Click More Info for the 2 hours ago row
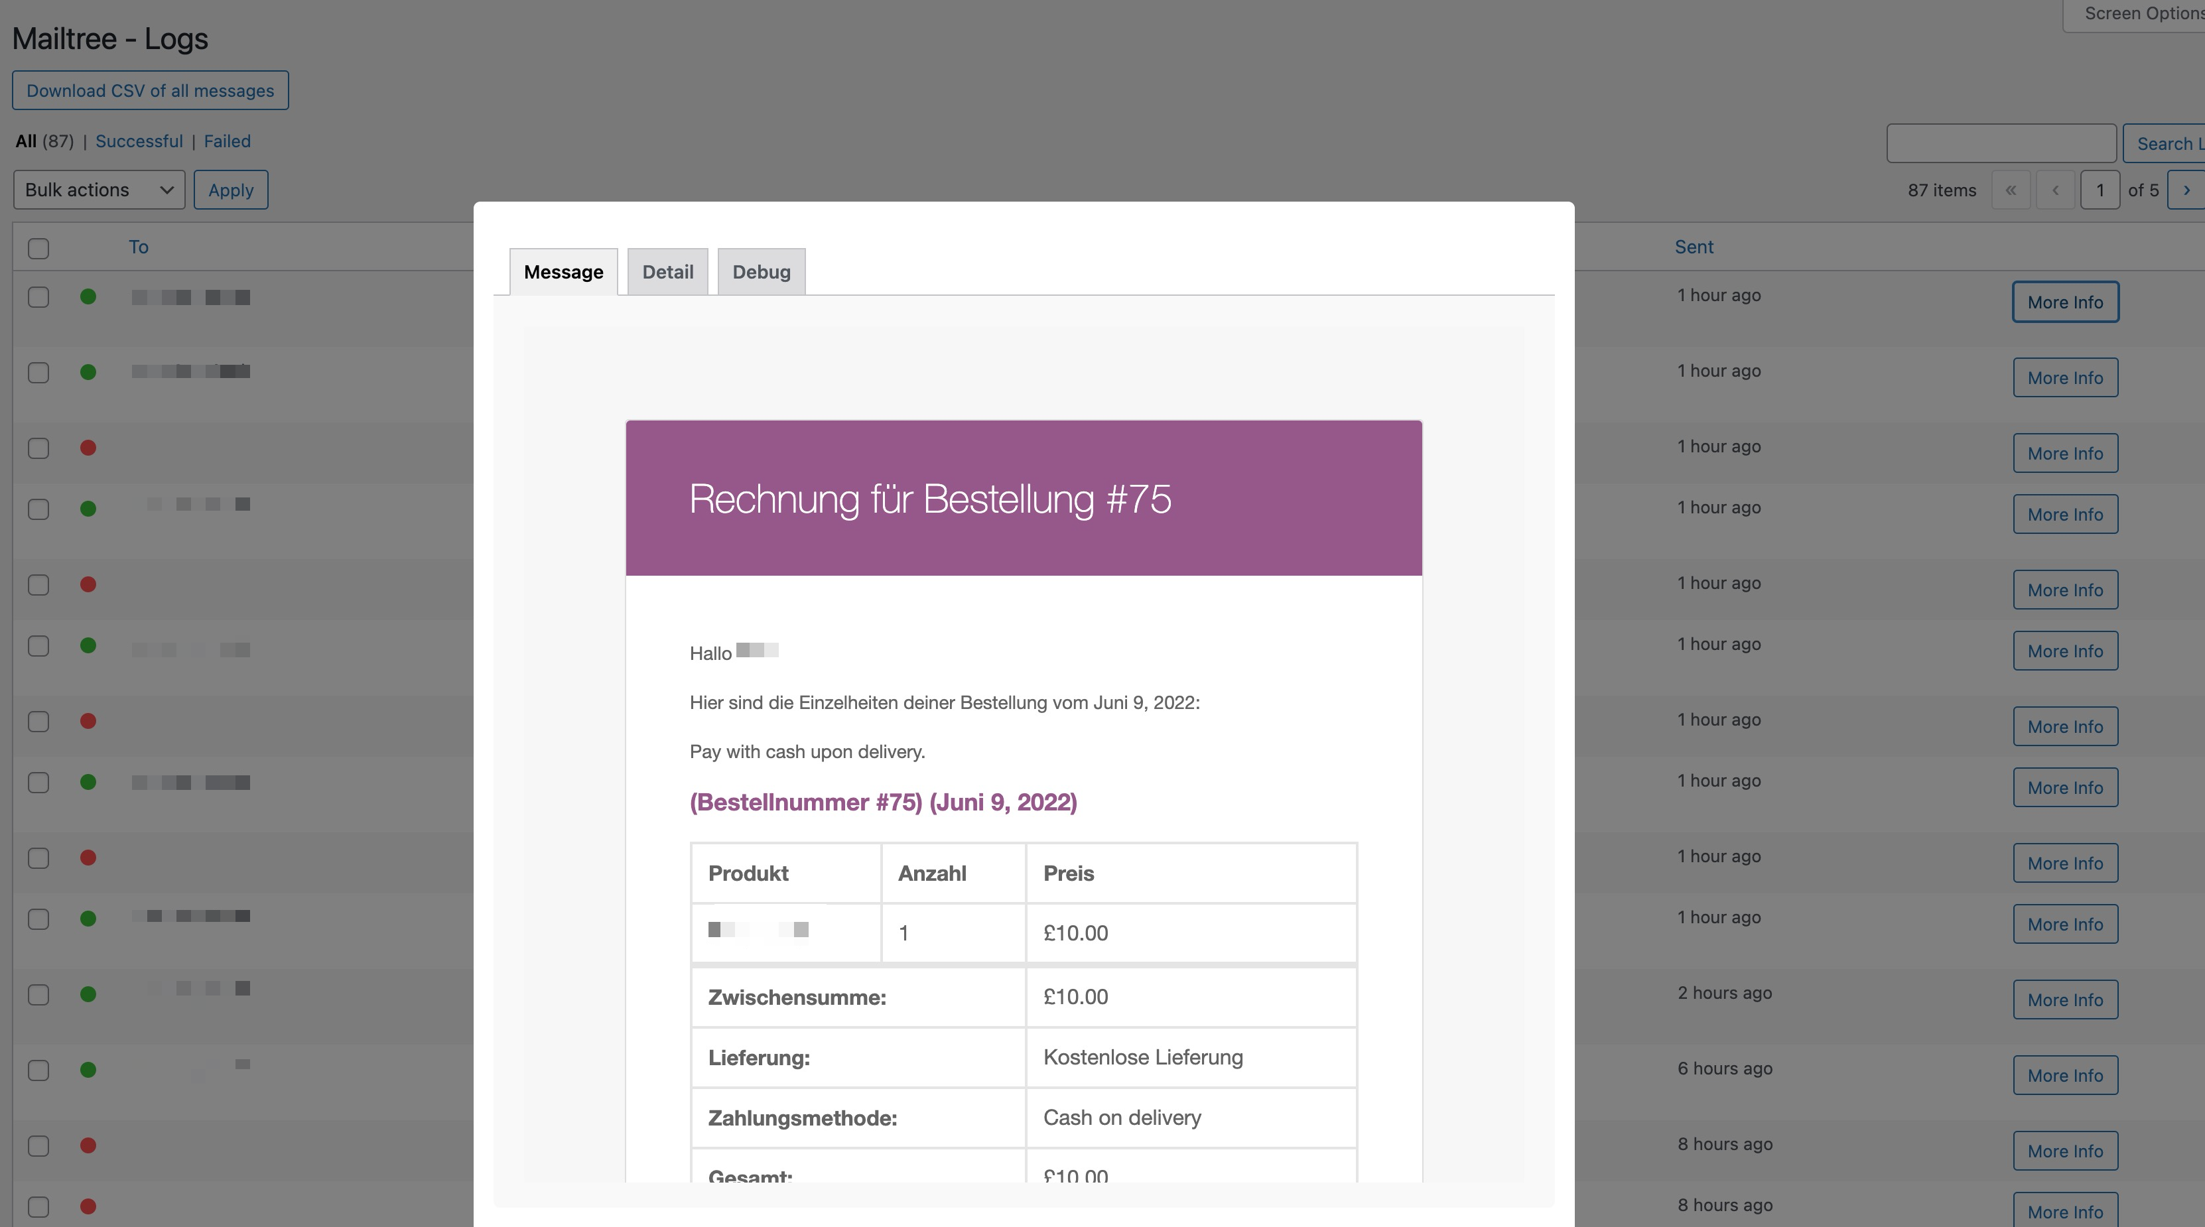Screen dimensions: 2205x1227 click(2066, 1000)
